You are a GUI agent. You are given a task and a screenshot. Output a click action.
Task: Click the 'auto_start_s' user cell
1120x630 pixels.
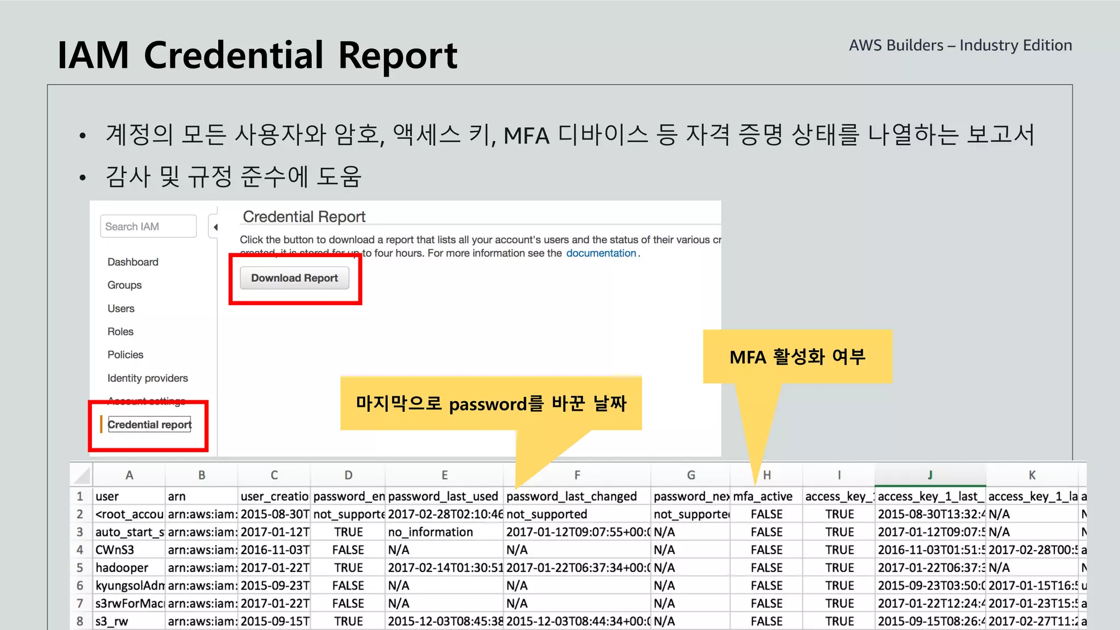(129, 532)
